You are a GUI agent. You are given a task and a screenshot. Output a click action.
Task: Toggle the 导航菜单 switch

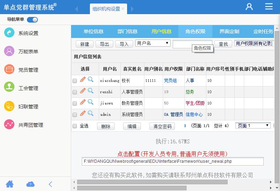point(32,20)
